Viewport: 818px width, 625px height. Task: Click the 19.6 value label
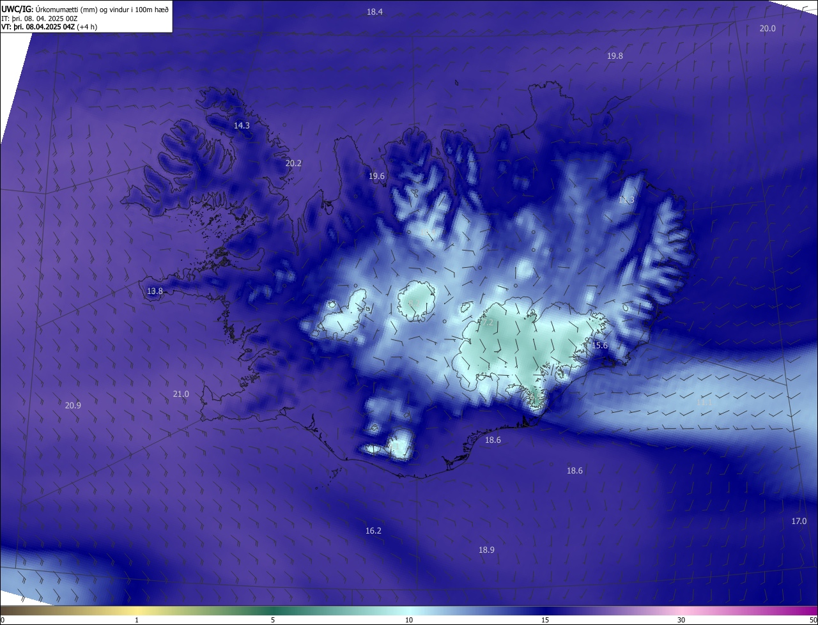[376, 176]
